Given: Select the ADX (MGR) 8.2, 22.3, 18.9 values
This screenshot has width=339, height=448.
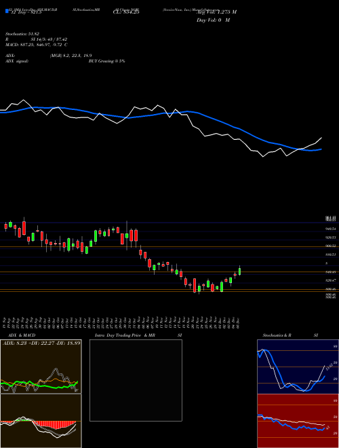Looking at the screenshot, I should tap(71, 56).
